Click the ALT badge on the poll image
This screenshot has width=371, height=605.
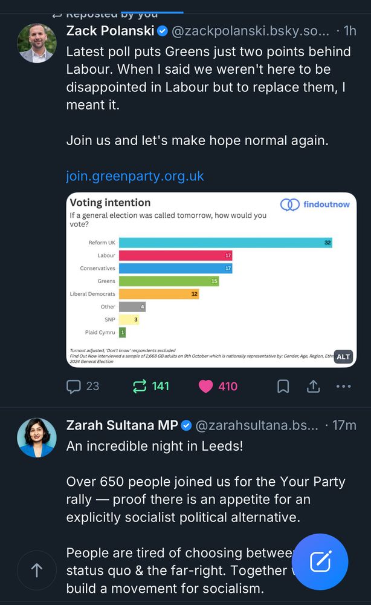(343, 357)
